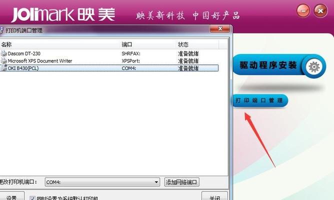Click the OKI B430(PCL) printer icon
Screen dimensions: 334x200
[3, 68]
